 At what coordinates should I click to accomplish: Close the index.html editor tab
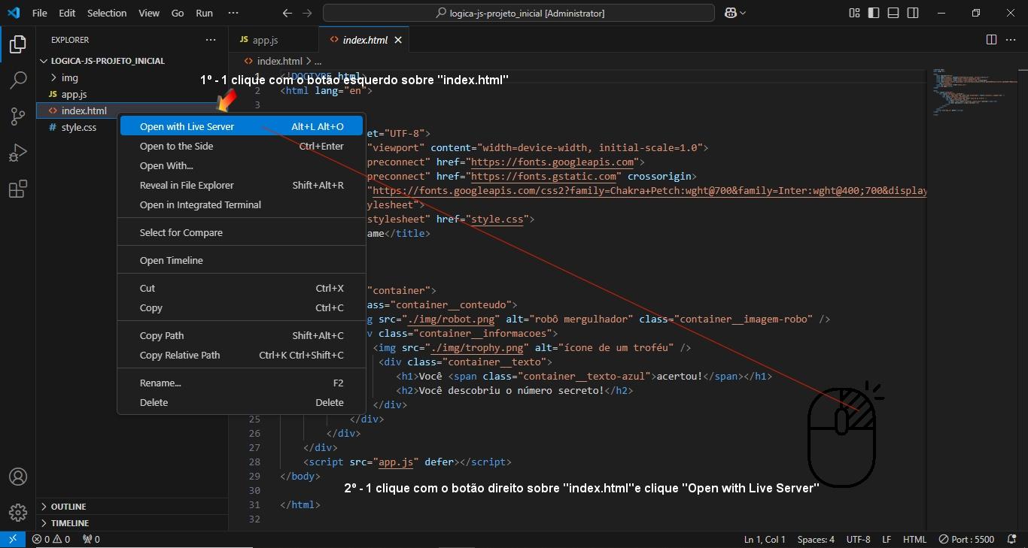click(398, 40)
